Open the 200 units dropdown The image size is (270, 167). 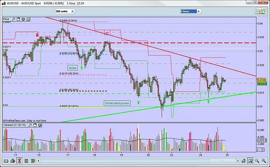tap(65, 11)
